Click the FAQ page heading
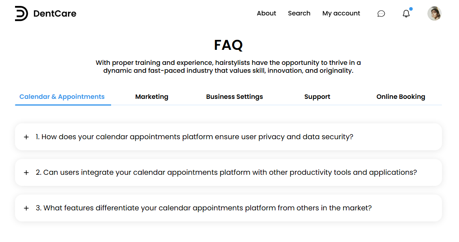 [x=229, y=45]
